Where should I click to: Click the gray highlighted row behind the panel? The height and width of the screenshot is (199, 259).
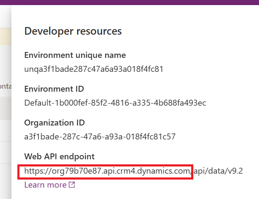[x=5, y=108]
